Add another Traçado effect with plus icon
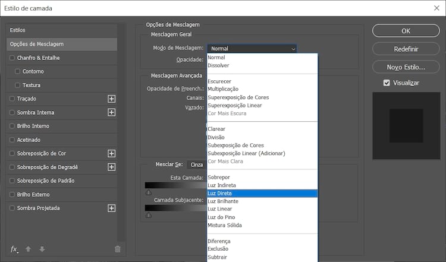 point(112,99)
